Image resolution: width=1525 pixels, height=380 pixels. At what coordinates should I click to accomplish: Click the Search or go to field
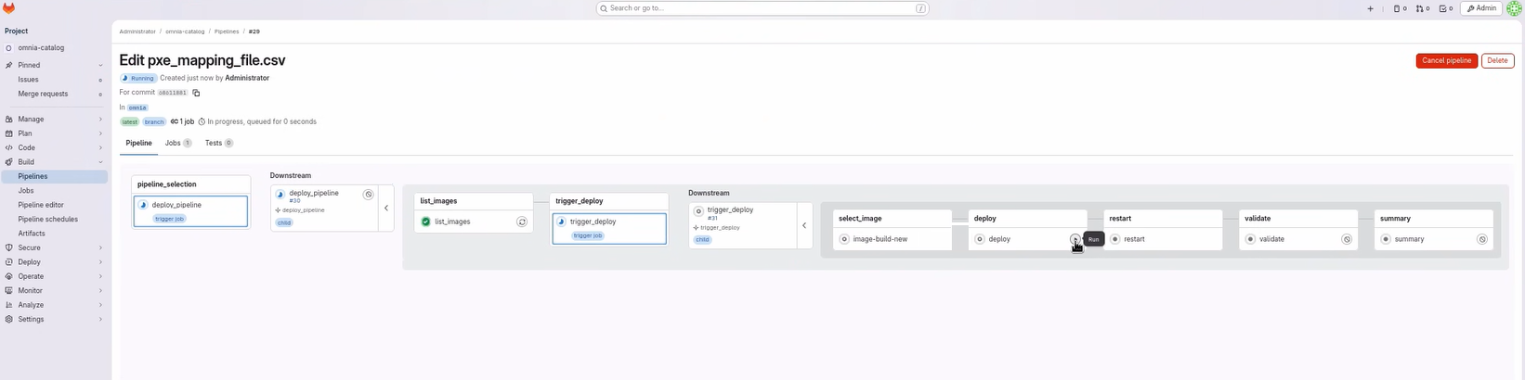762,8
